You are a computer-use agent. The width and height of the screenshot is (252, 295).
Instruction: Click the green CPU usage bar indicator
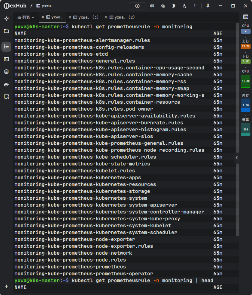pyautogui.click(x=246, y=82)
